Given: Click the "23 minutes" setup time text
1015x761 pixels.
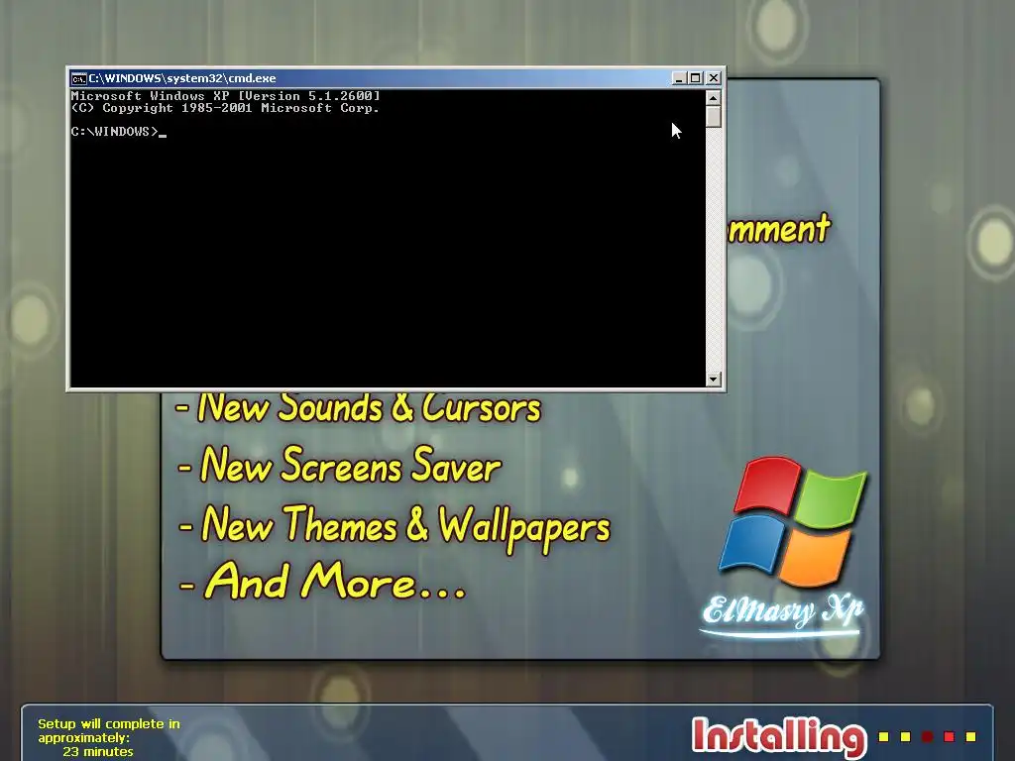Looking at the screenshot, I should point(98,752).
